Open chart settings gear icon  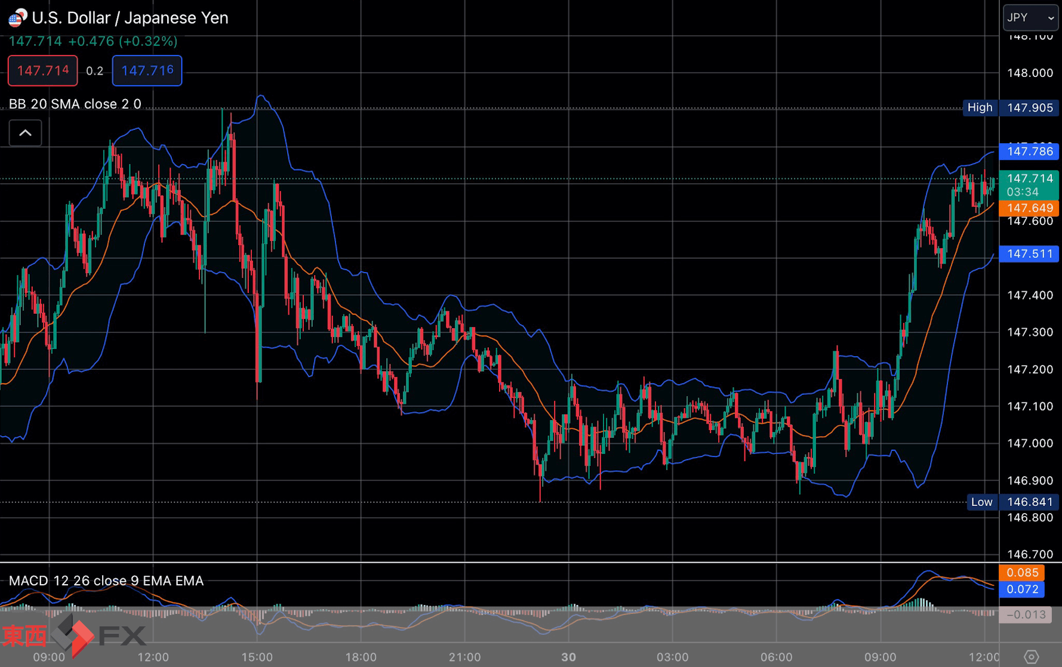coord(1031,657)
